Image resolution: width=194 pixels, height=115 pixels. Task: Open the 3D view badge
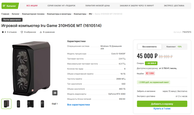(55, 93)
